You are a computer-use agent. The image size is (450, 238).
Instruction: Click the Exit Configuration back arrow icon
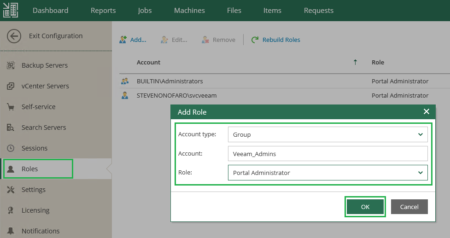[x=14, y=36]
